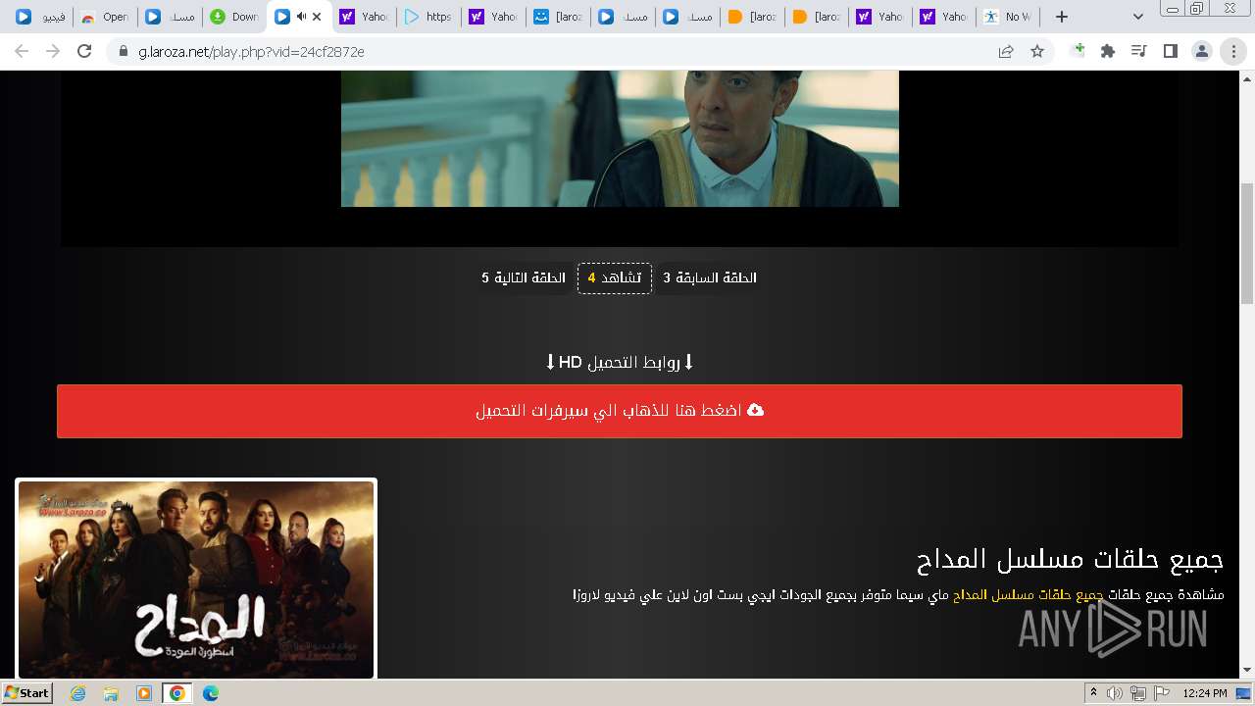Open the volume speaker tray icon
This screenshot has width=1255, height=706.
[x=1115, y=693]
